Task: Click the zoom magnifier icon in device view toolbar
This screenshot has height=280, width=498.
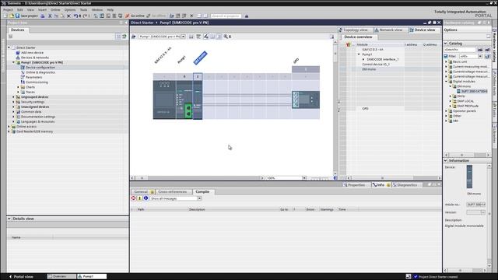Action: tap(226, 37)
